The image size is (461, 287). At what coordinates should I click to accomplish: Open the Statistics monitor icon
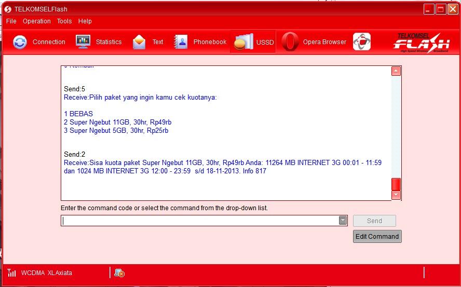coord(83,42)
